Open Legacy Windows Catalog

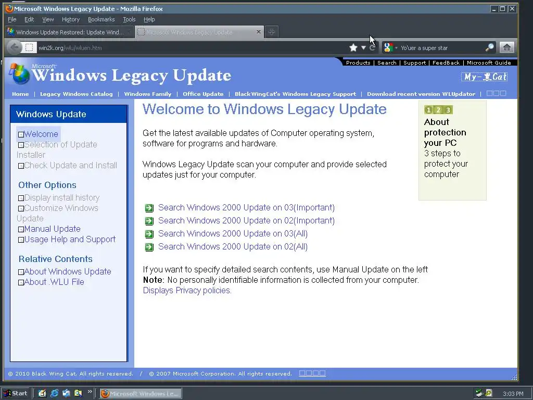coord(76,94)
